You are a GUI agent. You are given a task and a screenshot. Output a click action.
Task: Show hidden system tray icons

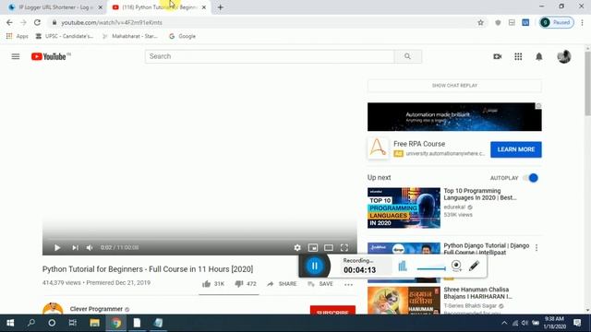[x=504, y=323]
